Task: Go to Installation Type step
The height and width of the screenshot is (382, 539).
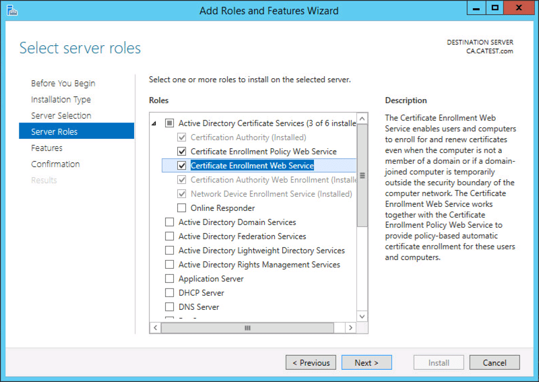Action: click(x=61, y=100)
